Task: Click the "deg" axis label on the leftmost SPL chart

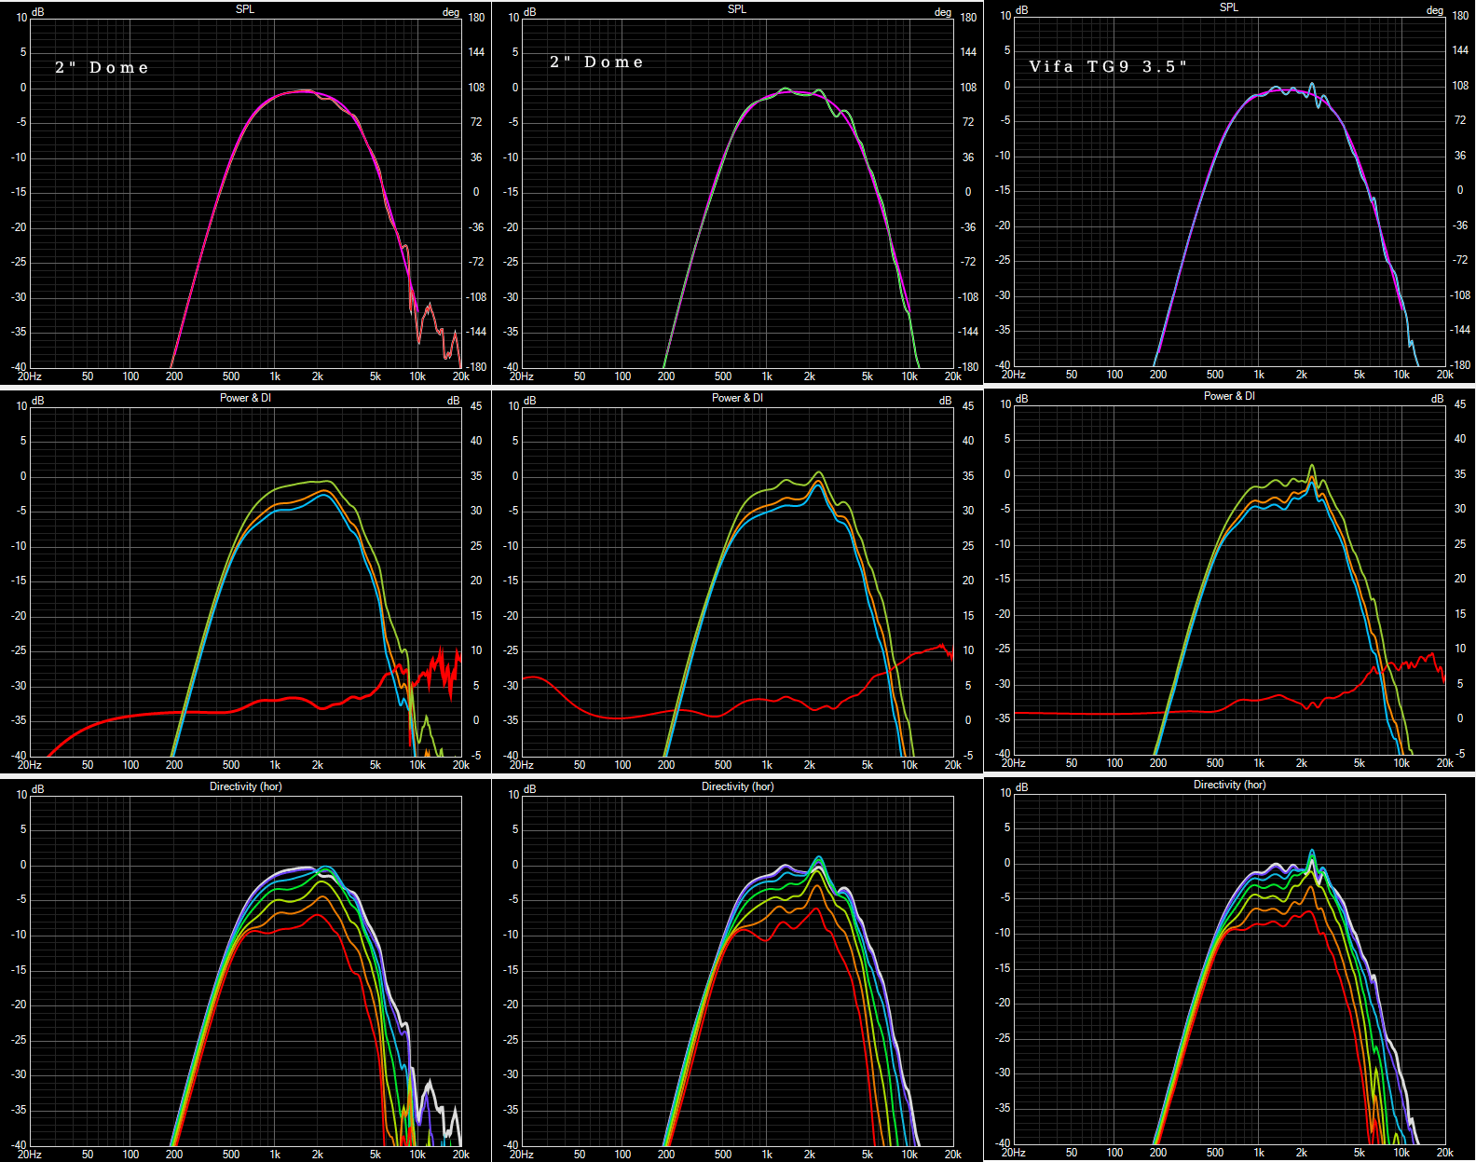Action: [451, 13]
